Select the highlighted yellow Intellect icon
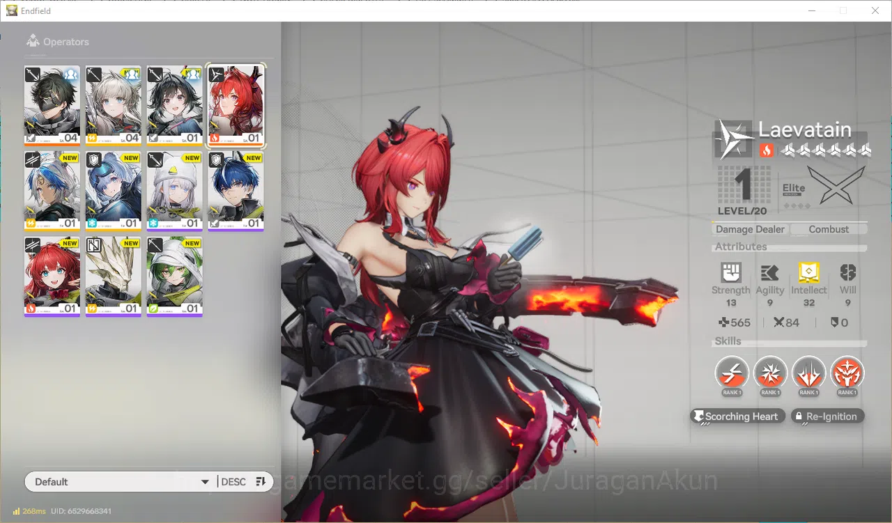This screenshot has height=523, width=892. [809, 272]
